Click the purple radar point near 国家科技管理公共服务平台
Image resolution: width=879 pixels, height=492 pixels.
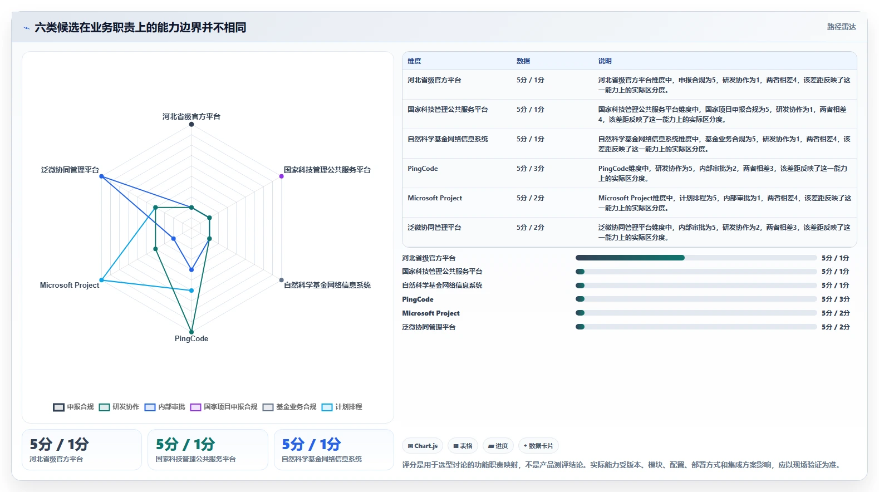pos(282,176)
